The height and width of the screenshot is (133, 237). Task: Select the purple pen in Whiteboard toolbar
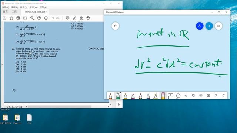click(133, 96)
